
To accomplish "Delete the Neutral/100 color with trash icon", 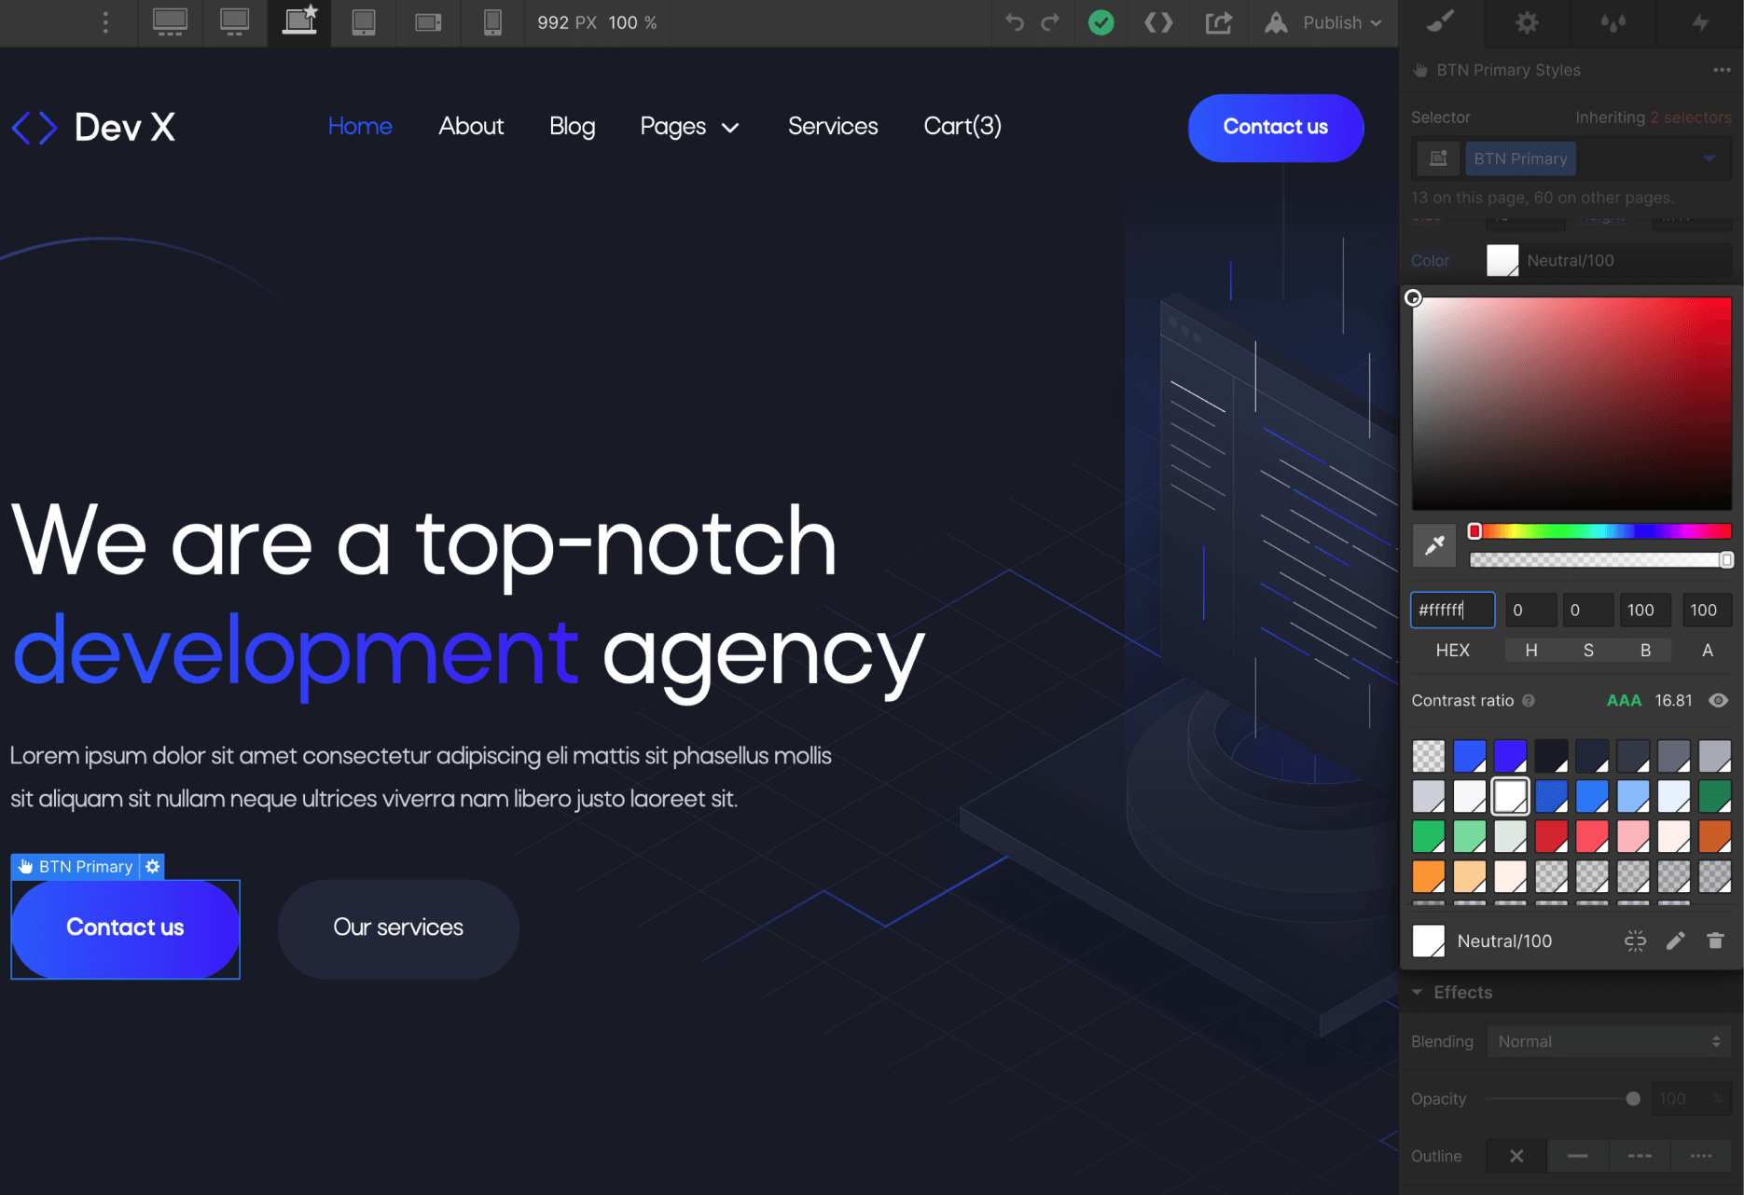I will tap(1715, 941).
